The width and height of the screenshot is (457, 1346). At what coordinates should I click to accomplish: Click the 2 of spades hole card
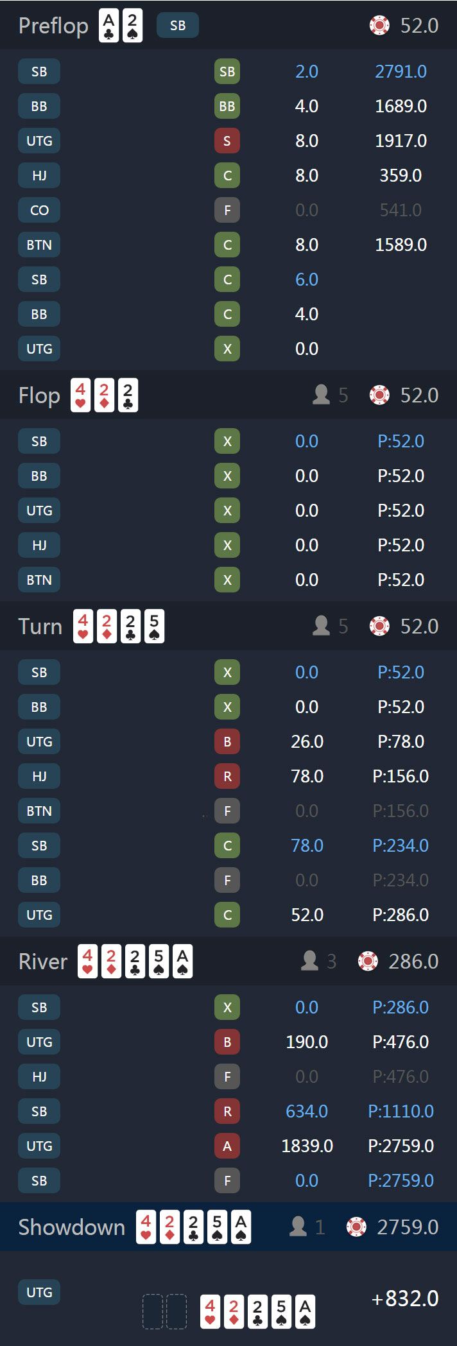tap(132, 26)
